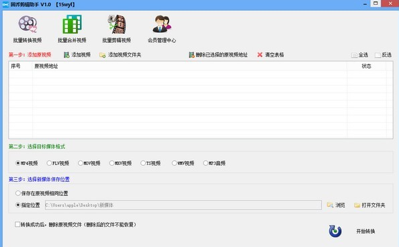Viewport: 399px width, 247px height.
Task: Click the 添加视频 add video icon
Action: point(66,55)
